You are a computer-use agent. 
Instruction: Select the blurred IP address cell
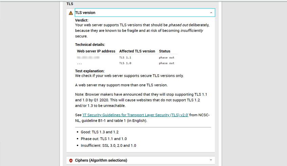pos(88,58)
